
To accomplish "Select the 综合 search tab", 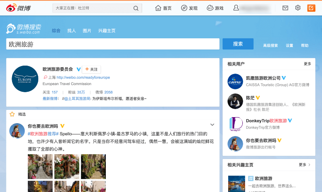I will click(56, 31).
